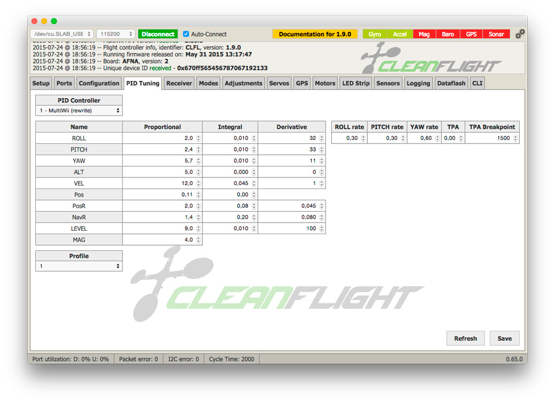Adjust YAW rate stepper
This screenshot has width=555, height=403.
[x=438, y=138]
